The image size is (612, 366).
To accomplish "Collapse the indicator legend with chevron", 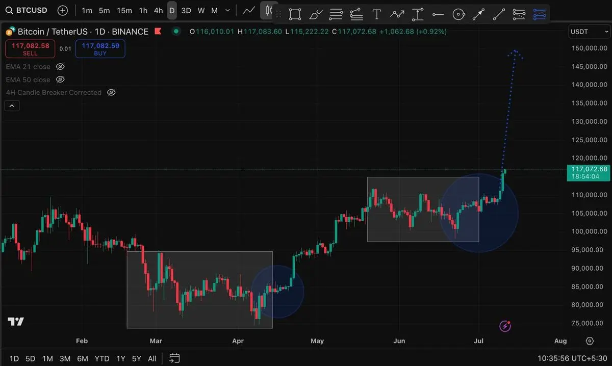I will [x=12, y=106].
